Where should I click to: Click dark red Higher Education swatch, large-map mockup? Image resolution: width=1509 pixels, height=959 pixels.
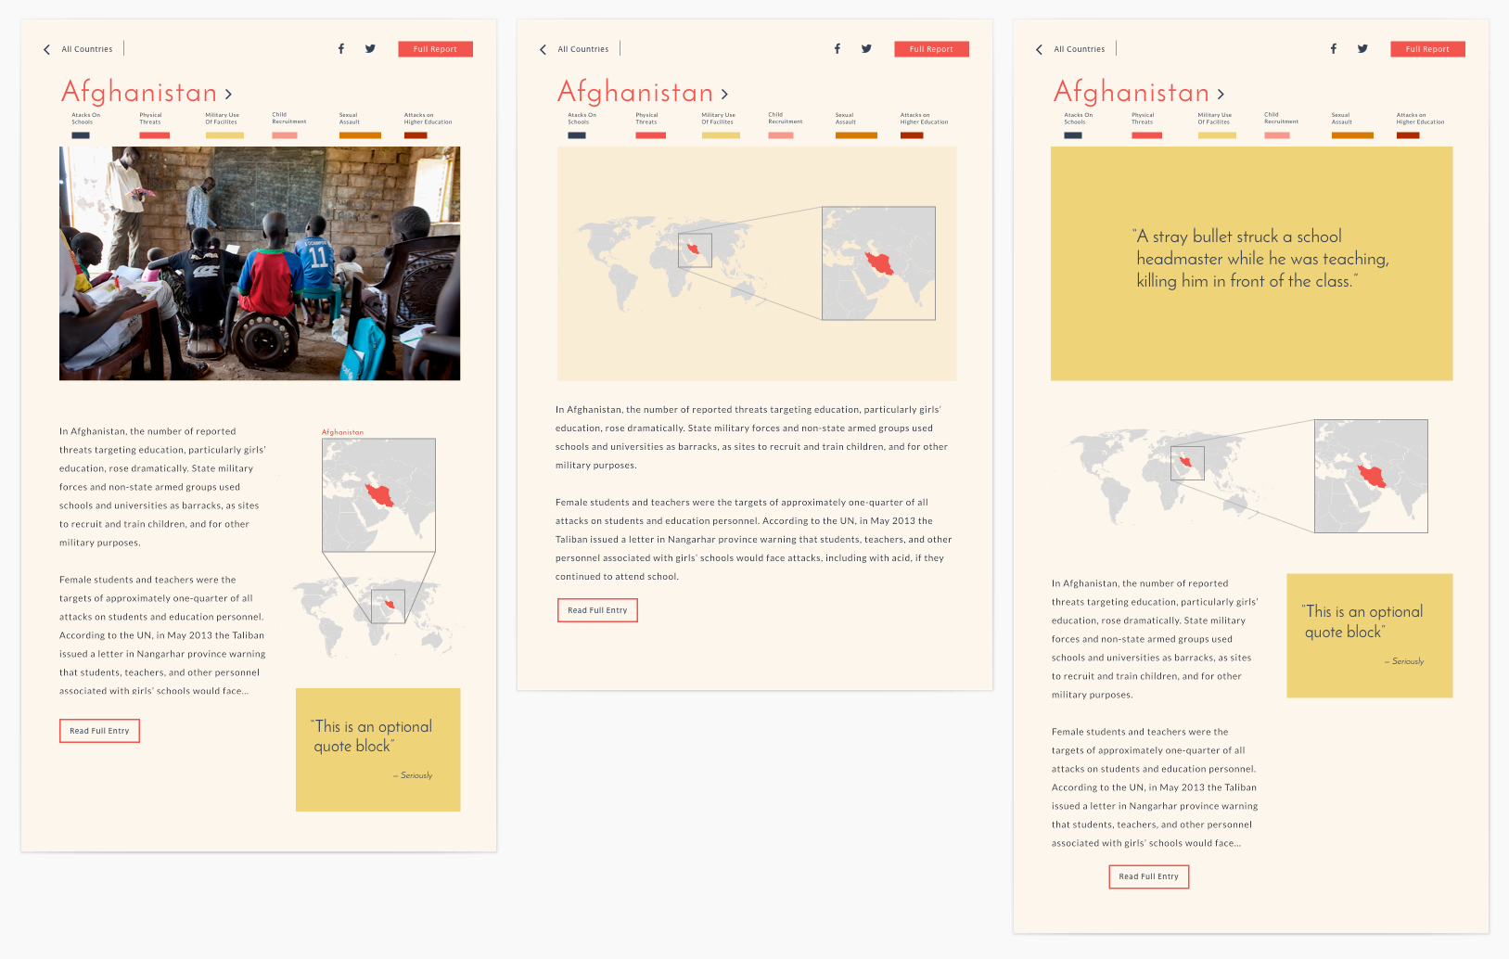click(912, 135)
